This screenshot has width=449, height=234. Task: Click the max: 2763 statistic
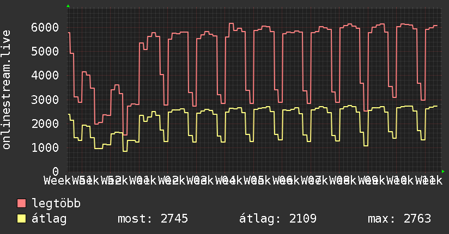click(399, 219)
